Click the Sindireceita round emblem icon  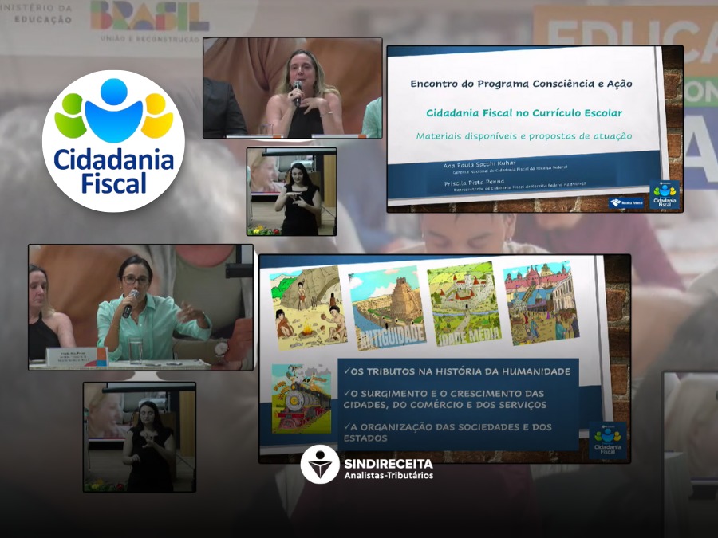point(320,465)
